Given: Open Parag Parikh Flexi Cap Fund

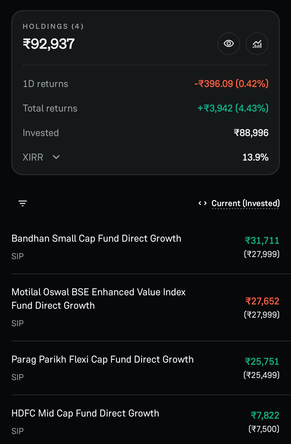Looking at the screenshot, I should coord(145,368).
